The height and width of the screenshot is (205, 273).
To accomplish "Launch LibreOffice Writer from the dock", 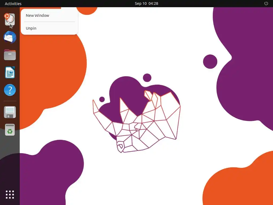I will coord(10,72).
